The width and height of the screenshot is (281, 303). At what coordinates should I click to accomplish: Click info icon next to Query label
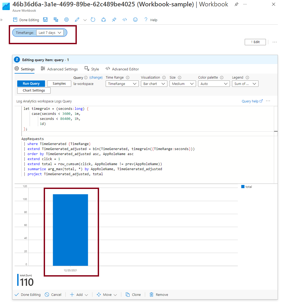(86, 78)
